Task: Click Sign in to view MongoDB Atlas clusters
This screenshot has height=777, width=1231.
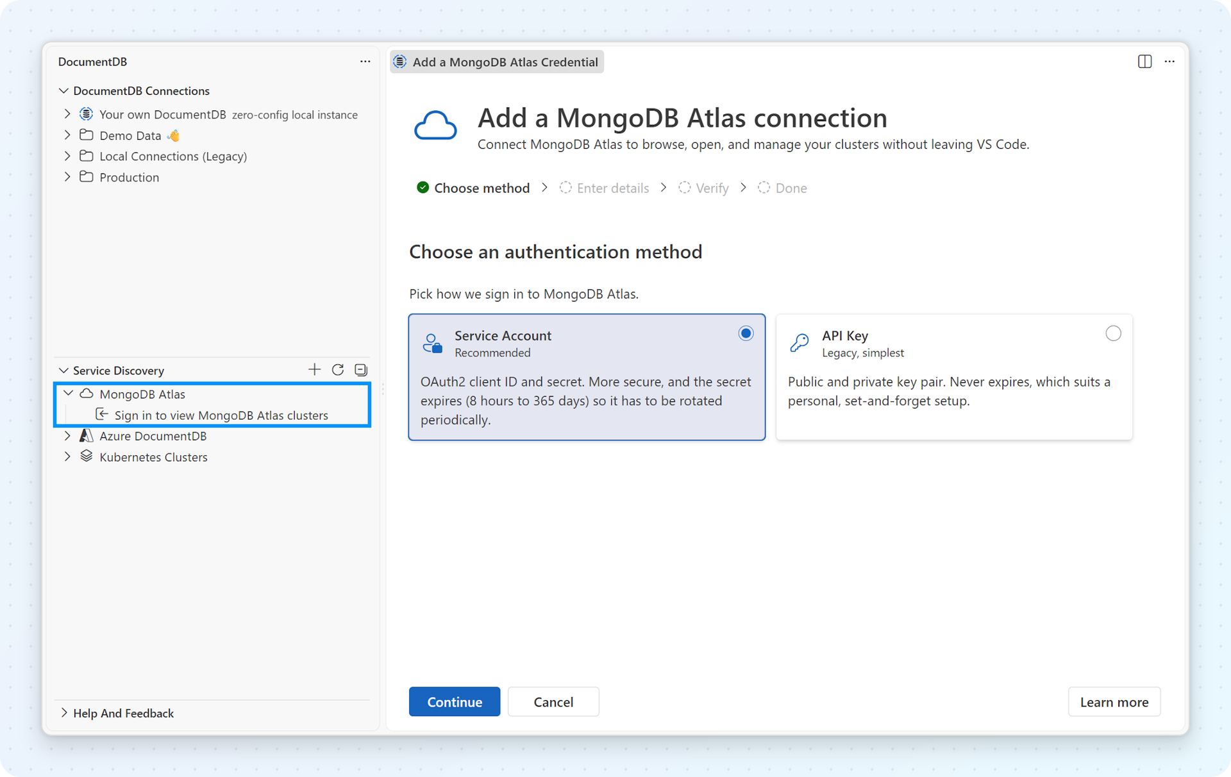Action: point(221,415)
